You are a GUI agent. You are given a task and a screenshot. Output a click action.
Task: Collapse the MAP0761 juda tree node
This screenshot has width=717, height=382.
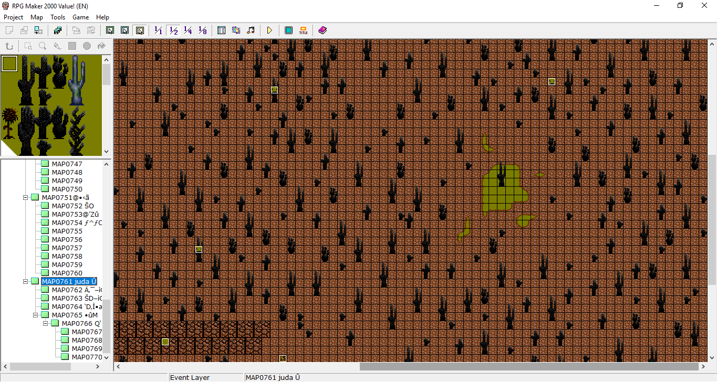(x=25, y=282)
